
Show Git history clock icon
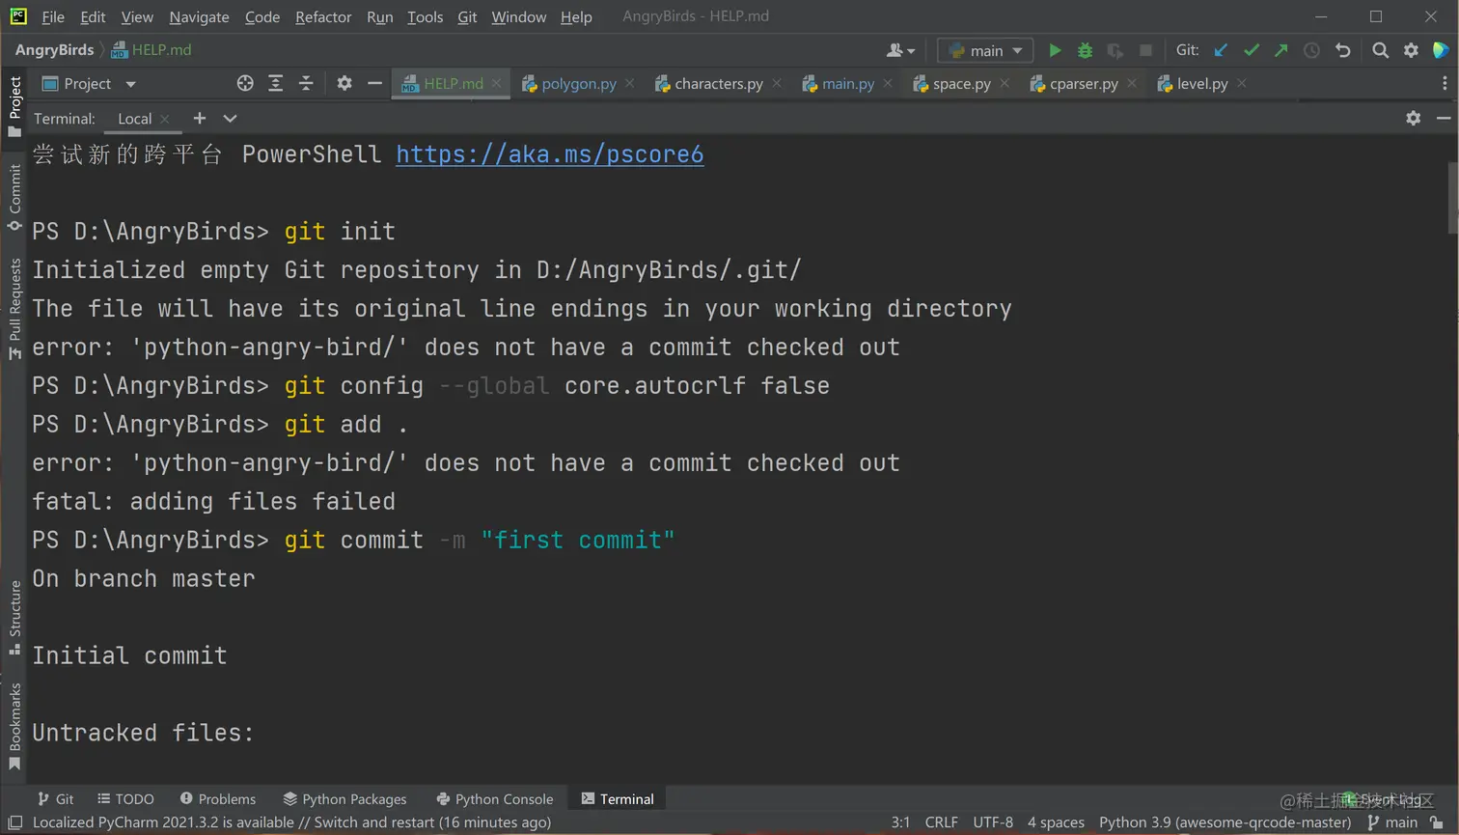tap(1311, 50)
